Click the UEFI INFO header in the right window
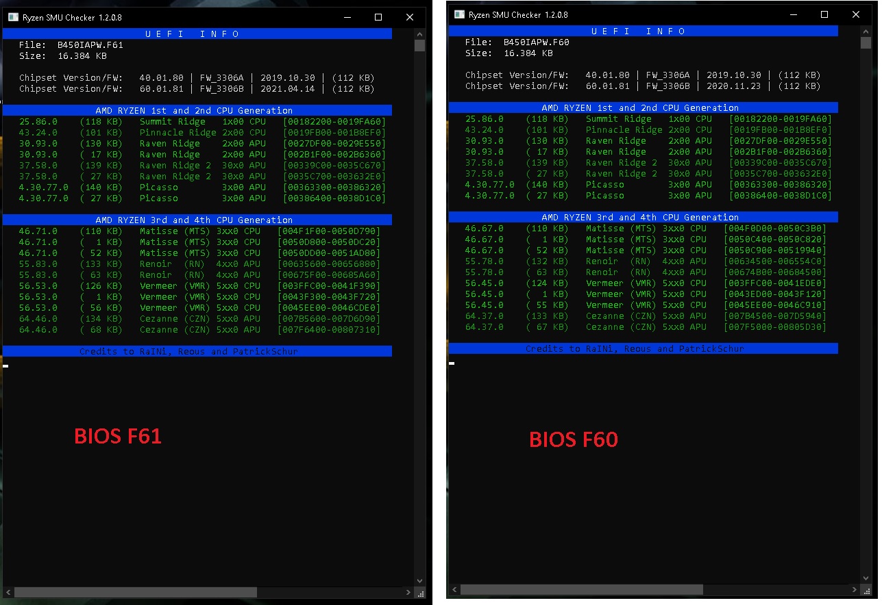This screenshot has width=882, height=605. (x=643, y=31)
